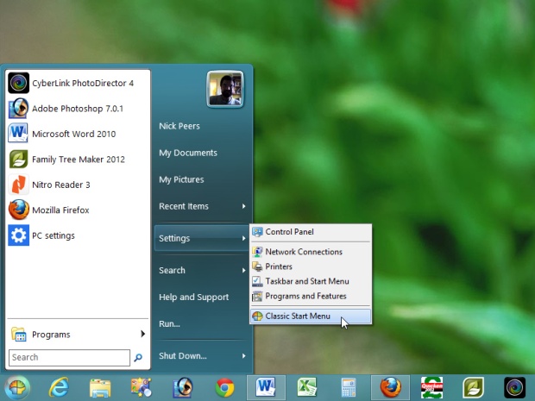Open PhotoDirector icon on the taskbar

tap(514, 388)
